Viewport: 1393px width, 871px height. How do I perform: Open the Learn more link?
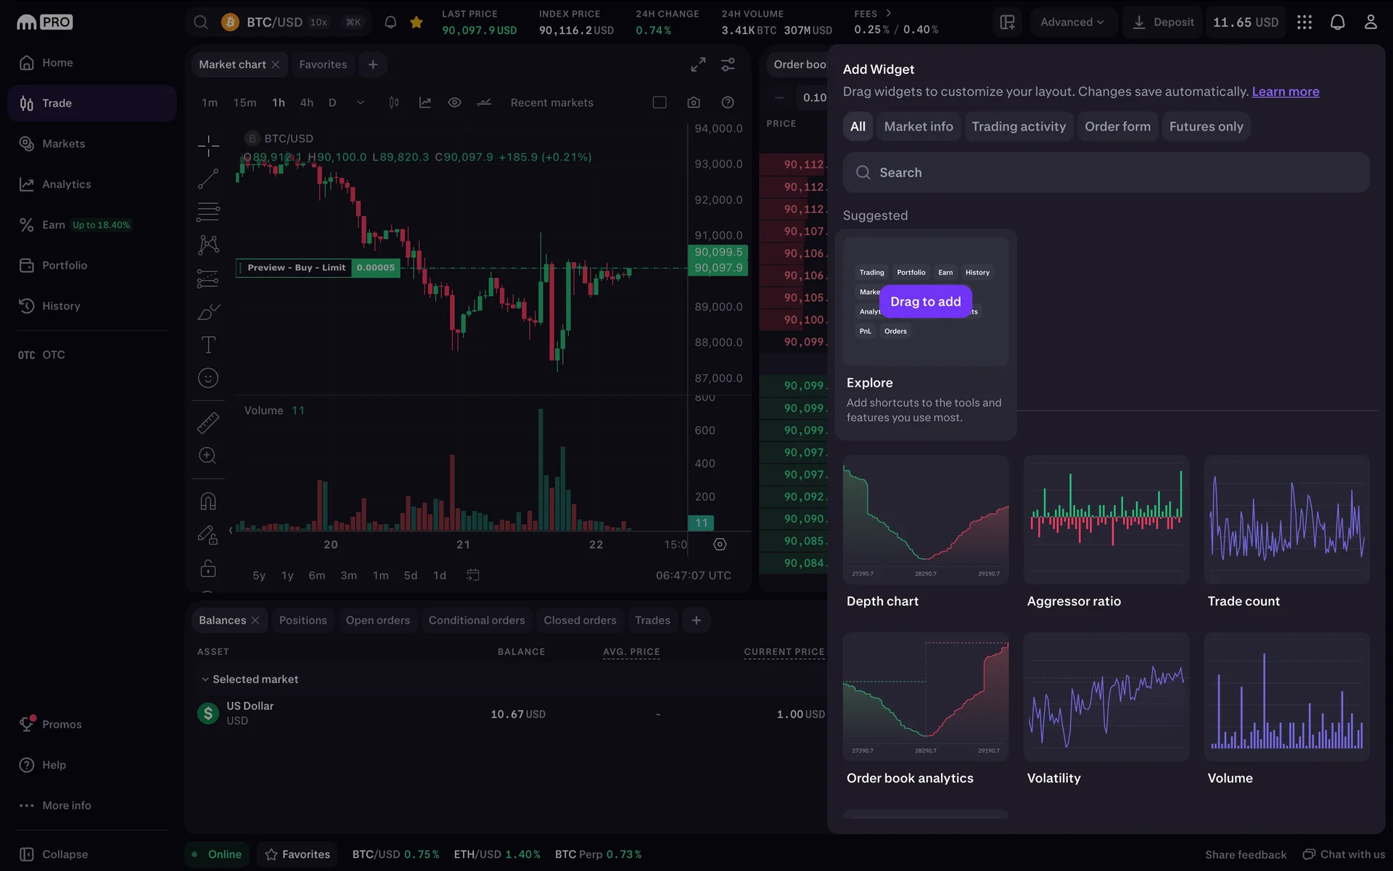[x=1285, y=91]
